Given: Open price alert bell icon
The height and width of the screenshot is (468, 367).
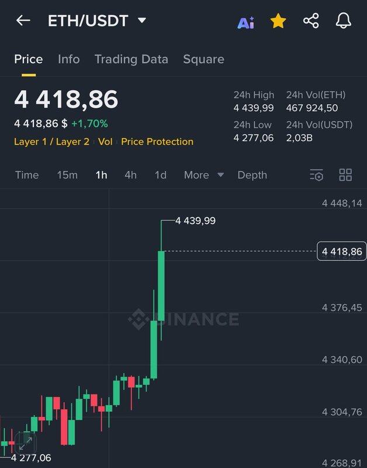Looking at the screenshot, I should 344,21.
